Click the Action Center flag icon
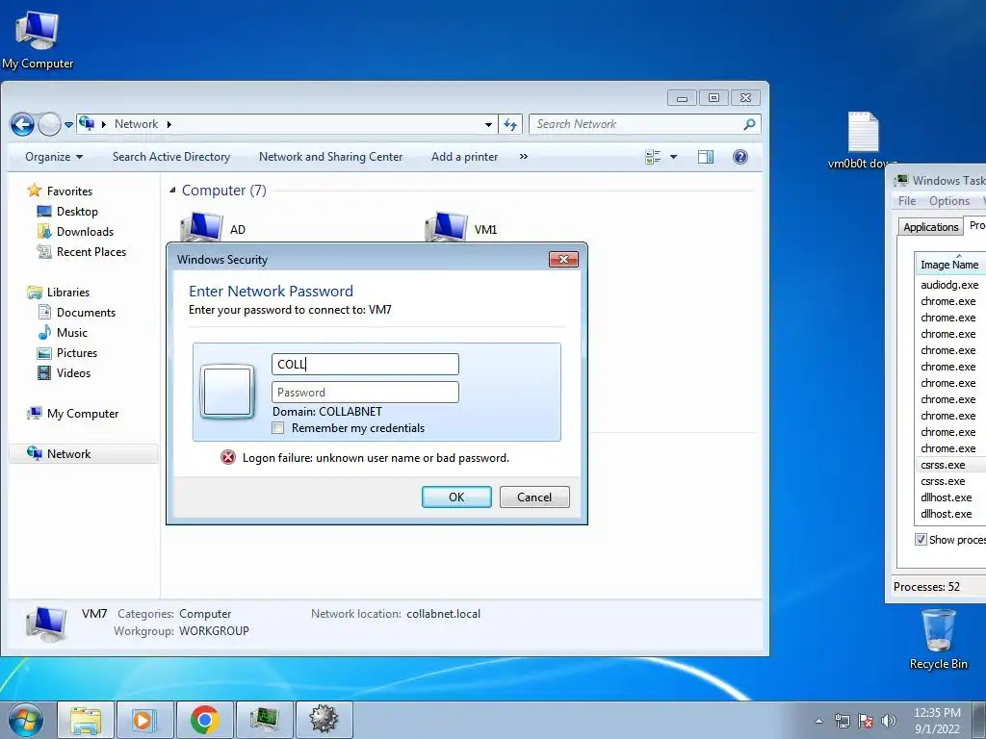 tap(866, 721)
